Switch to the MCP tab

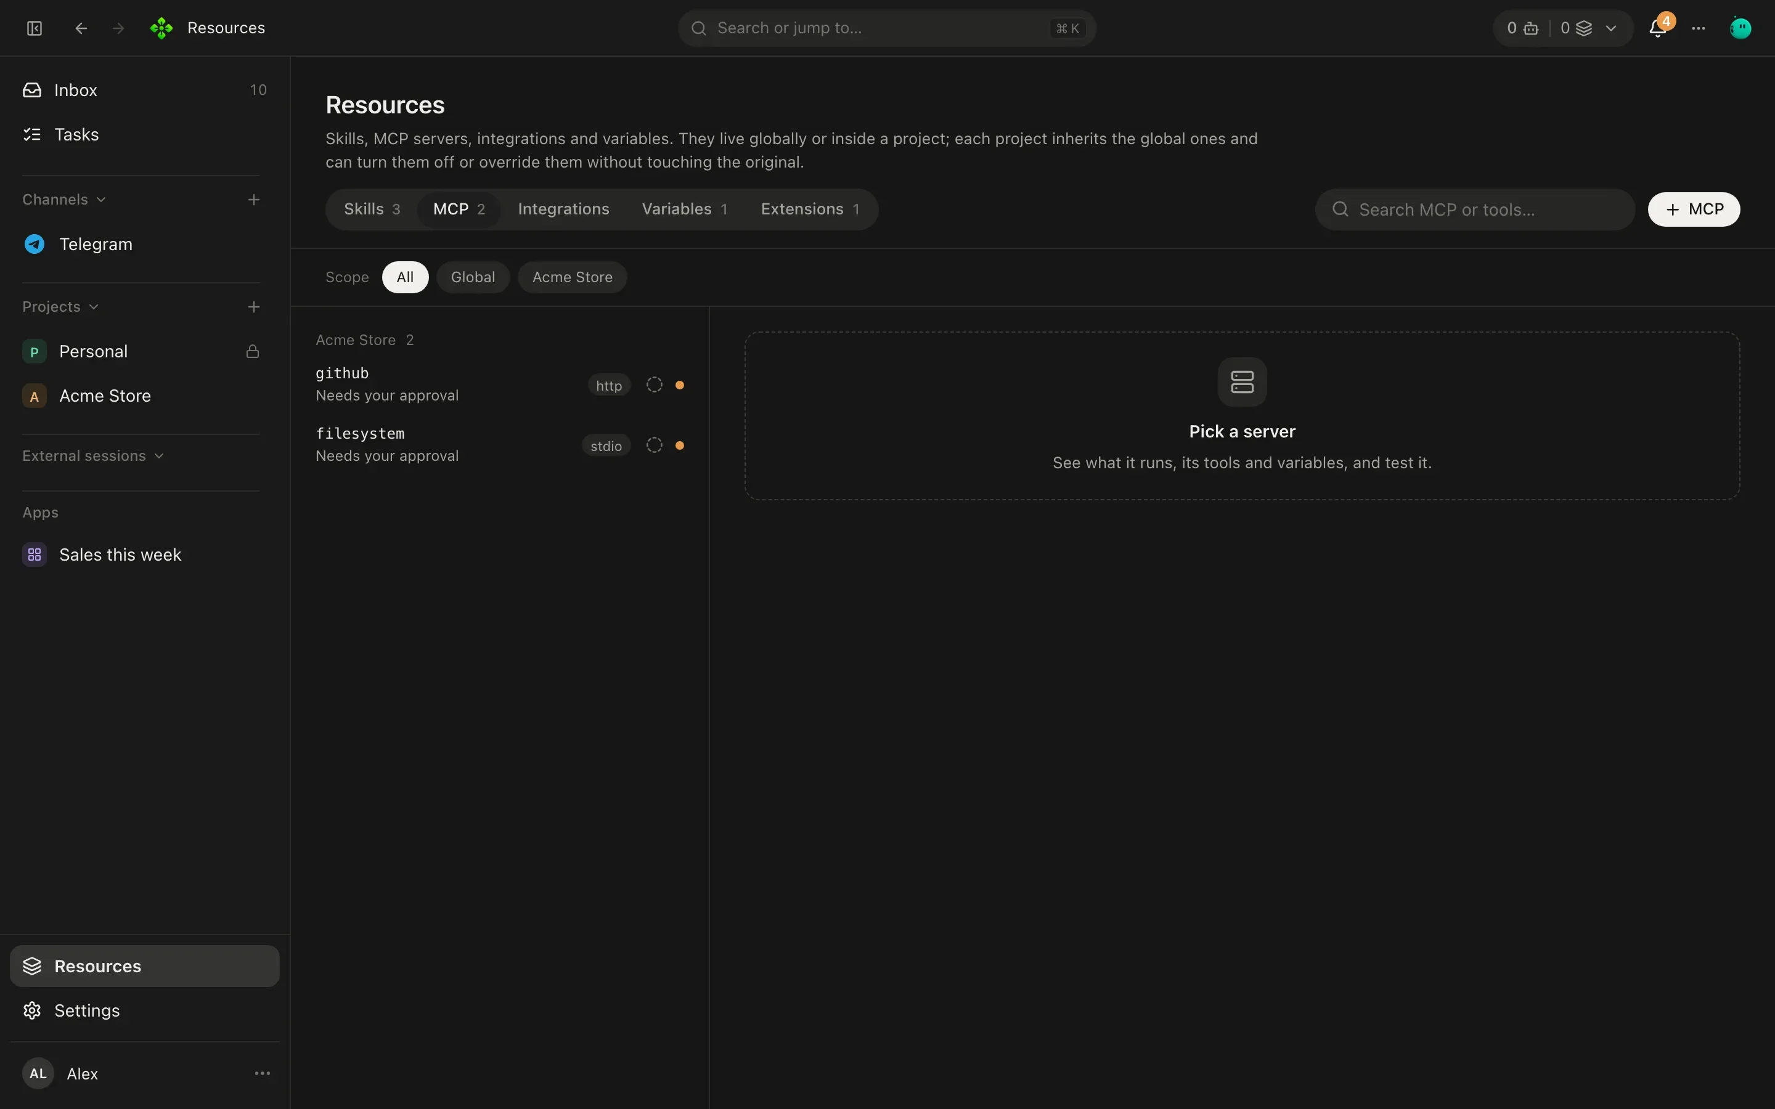(x=459, y=209)
